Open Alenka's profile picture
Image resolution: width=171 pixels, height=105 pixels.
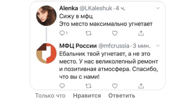tap(46, 16)
